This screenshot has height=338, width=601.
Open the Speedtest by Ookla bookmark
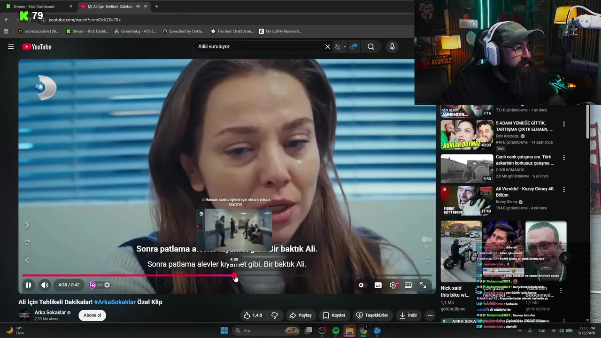click(x=183, y=31)
